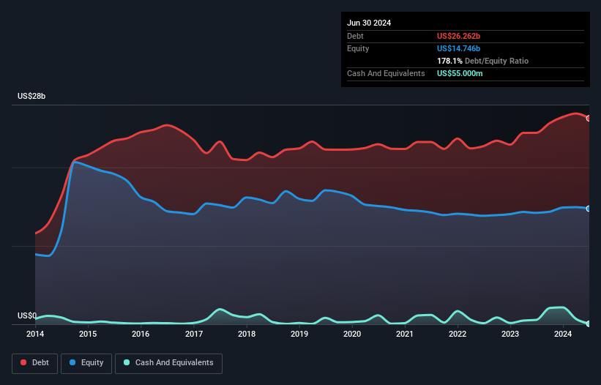Click the 2018 x-axis label
The width and height of the screenshot is (601, 385).
pos(247,334)
